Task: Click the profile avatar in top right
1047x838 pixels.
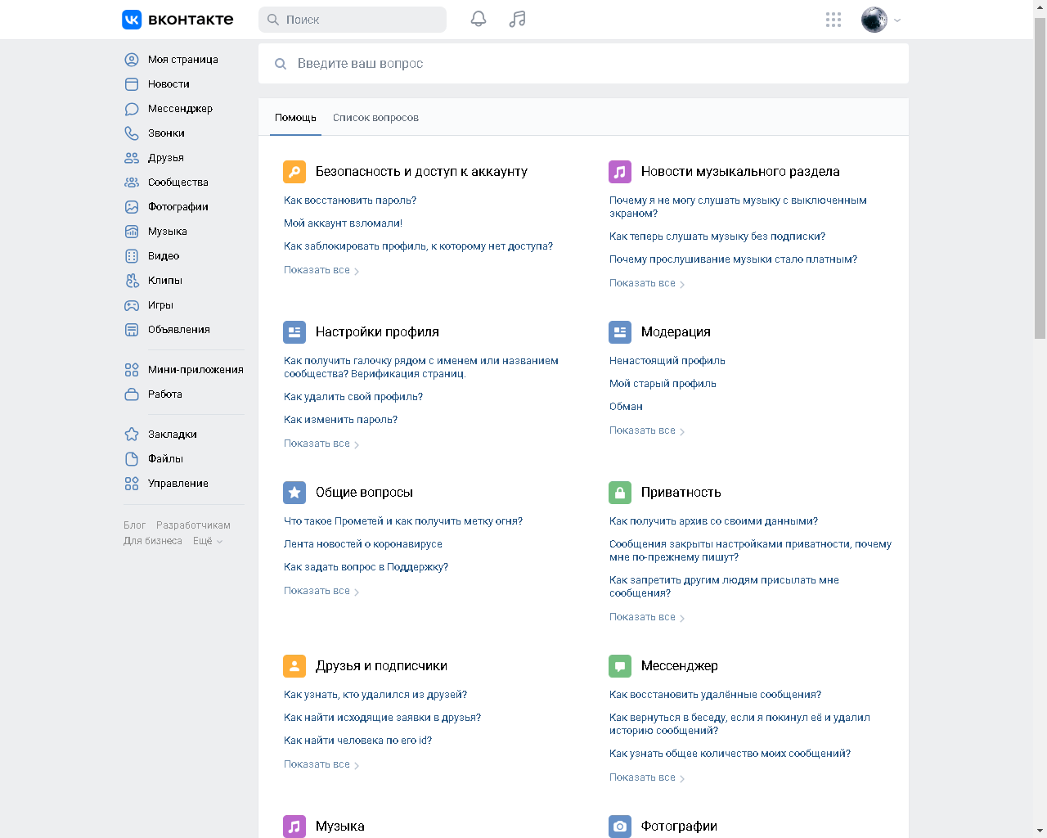Action: click(x=874, y=20)
